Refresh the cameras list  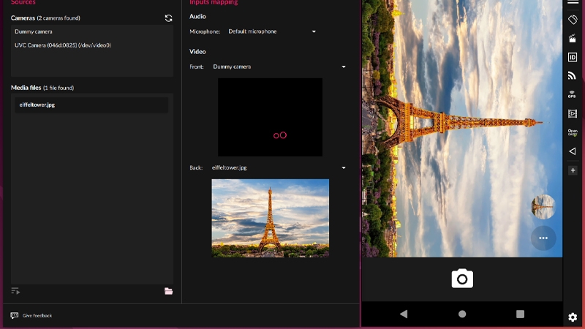tap(169, 18)
